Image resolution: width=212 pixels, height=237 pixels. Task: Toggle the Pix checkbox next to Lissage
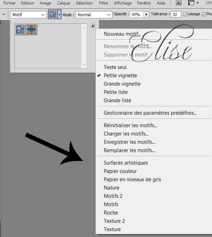204,14
